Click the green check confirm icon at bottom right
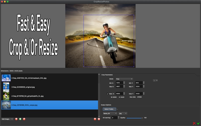201x126 pixels. (198, 123)
